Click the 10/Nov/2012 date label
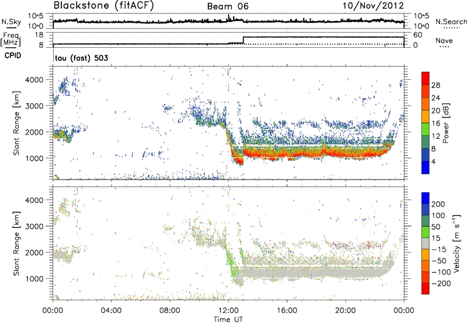 pos(373,6)
